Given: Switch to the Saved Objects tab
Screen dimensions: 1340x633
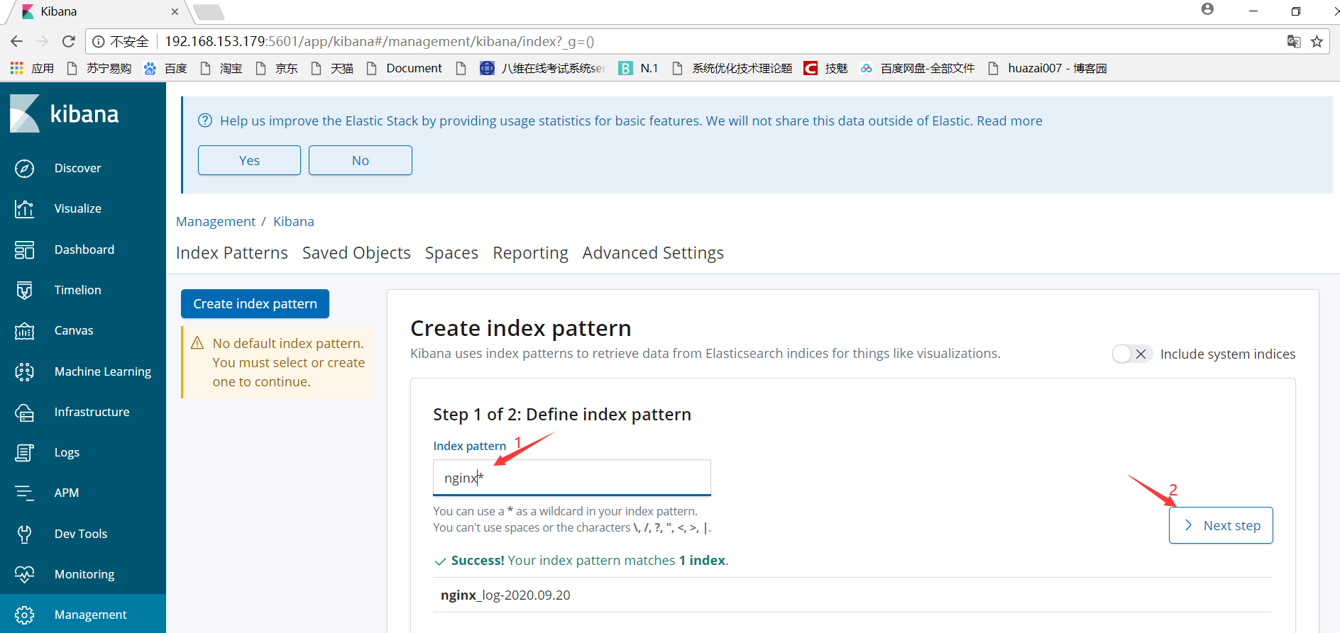Looking at the screenshot, I should [x=356, y=253].
